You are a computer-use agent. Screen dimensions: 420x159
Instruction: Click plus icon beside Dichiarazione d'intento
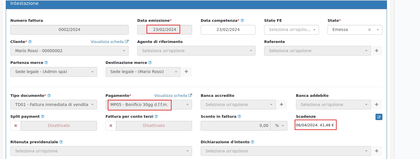click(x=377, y=151)
